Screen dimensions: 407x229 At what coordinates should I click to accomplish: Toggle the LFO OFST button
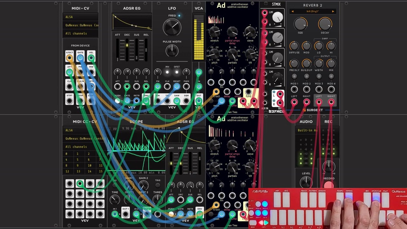[x=177, y=72]
